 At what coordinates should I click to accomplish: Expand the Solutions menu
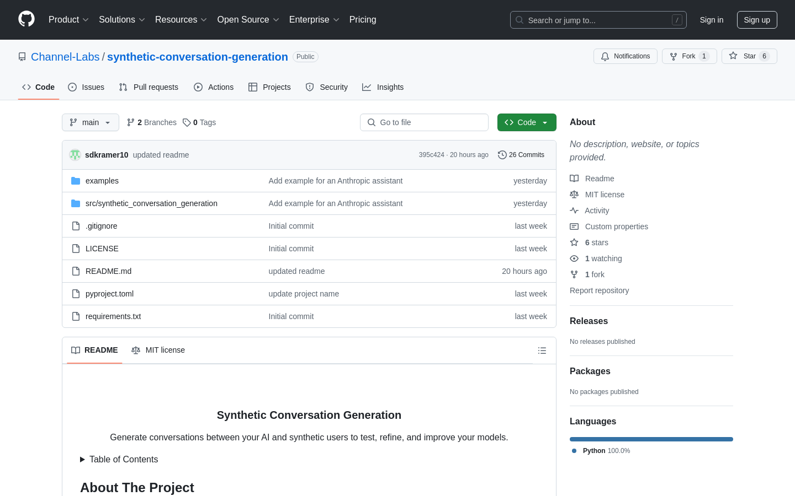(122, 19)
